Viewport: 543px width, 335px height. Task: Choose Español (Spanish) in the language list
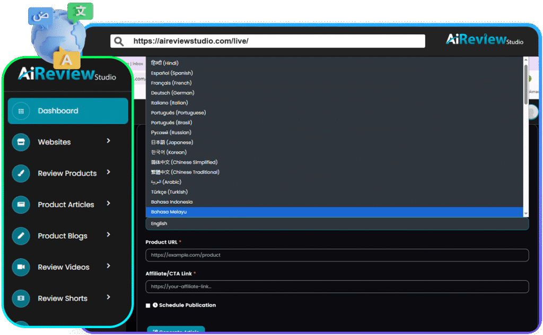[334, 73]
